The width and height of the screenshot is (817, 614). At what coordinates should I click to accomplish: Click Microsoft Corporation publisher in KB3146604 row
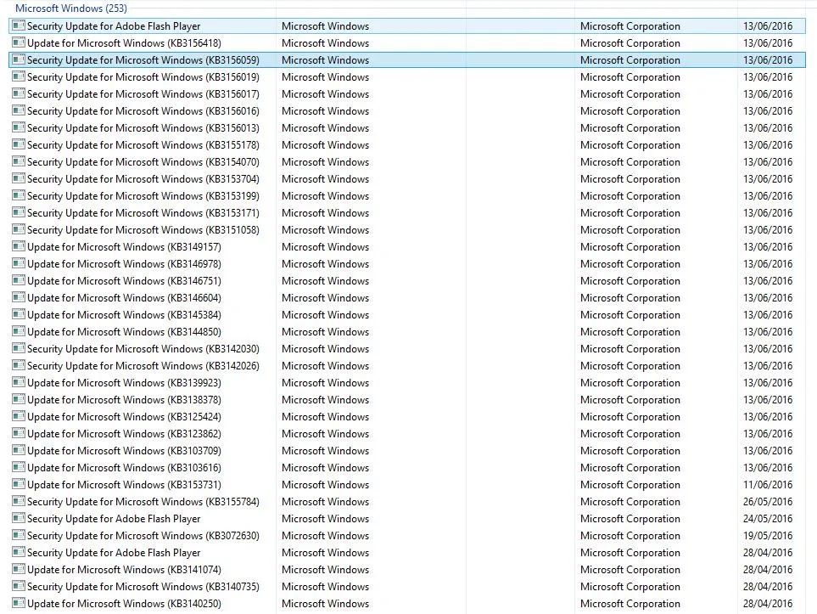tap(630, 298)
